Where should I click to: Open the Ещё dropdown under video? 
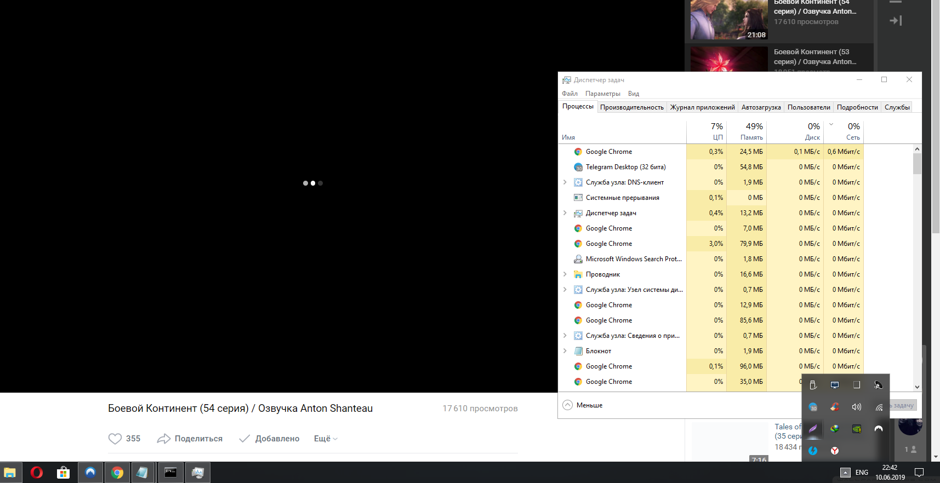[326, 439]
